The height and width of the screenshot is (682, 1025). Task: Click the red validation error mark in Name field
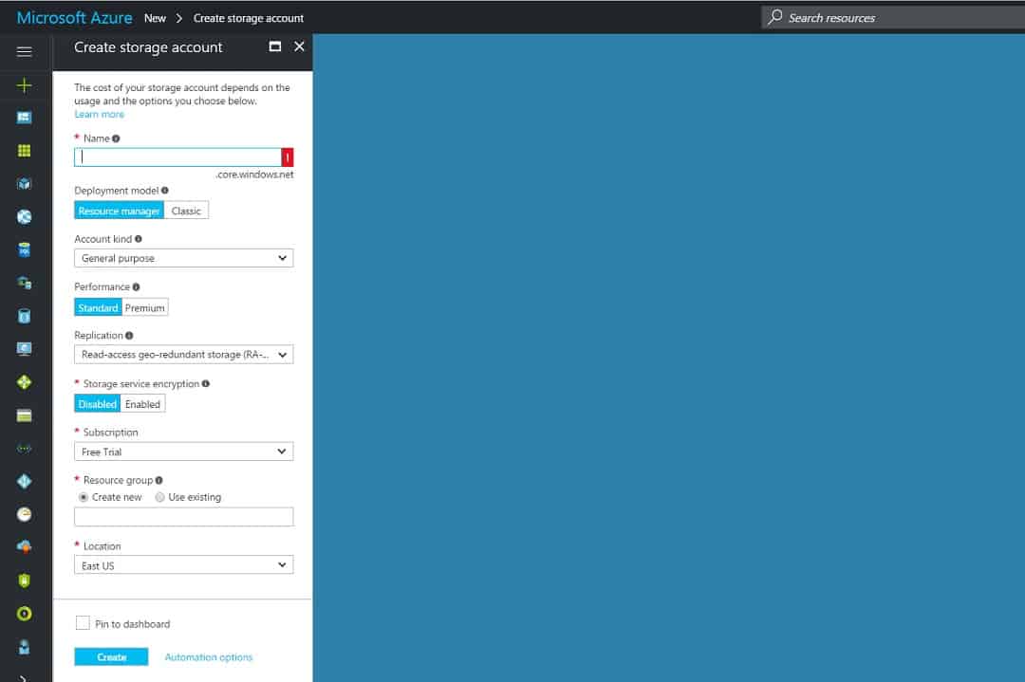[x=287, y=157]
